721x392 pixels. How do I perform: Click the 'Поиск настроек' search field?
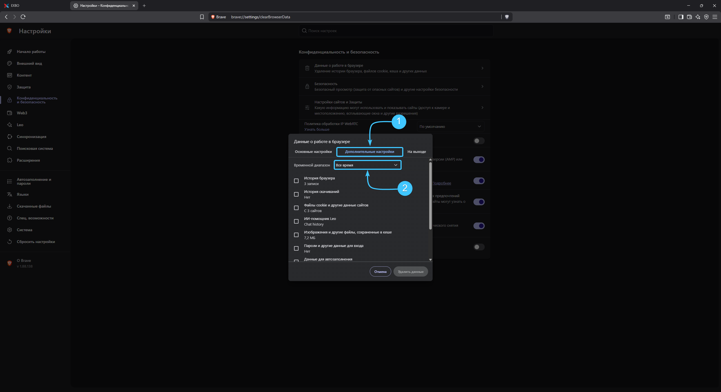click(396, 31)
